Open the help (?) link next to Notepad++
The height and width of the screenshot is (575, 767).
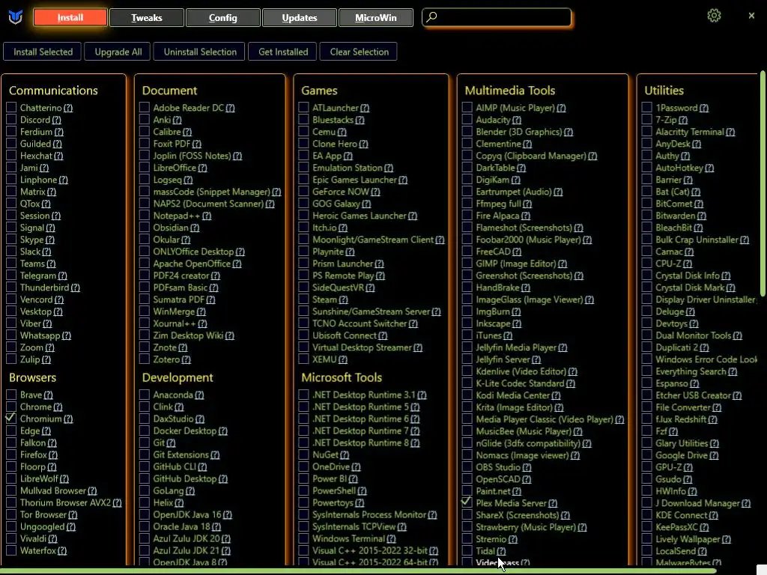(207, 216)
